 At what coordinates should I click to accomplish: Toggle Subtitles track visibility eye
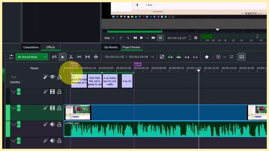tap(52, 77)
